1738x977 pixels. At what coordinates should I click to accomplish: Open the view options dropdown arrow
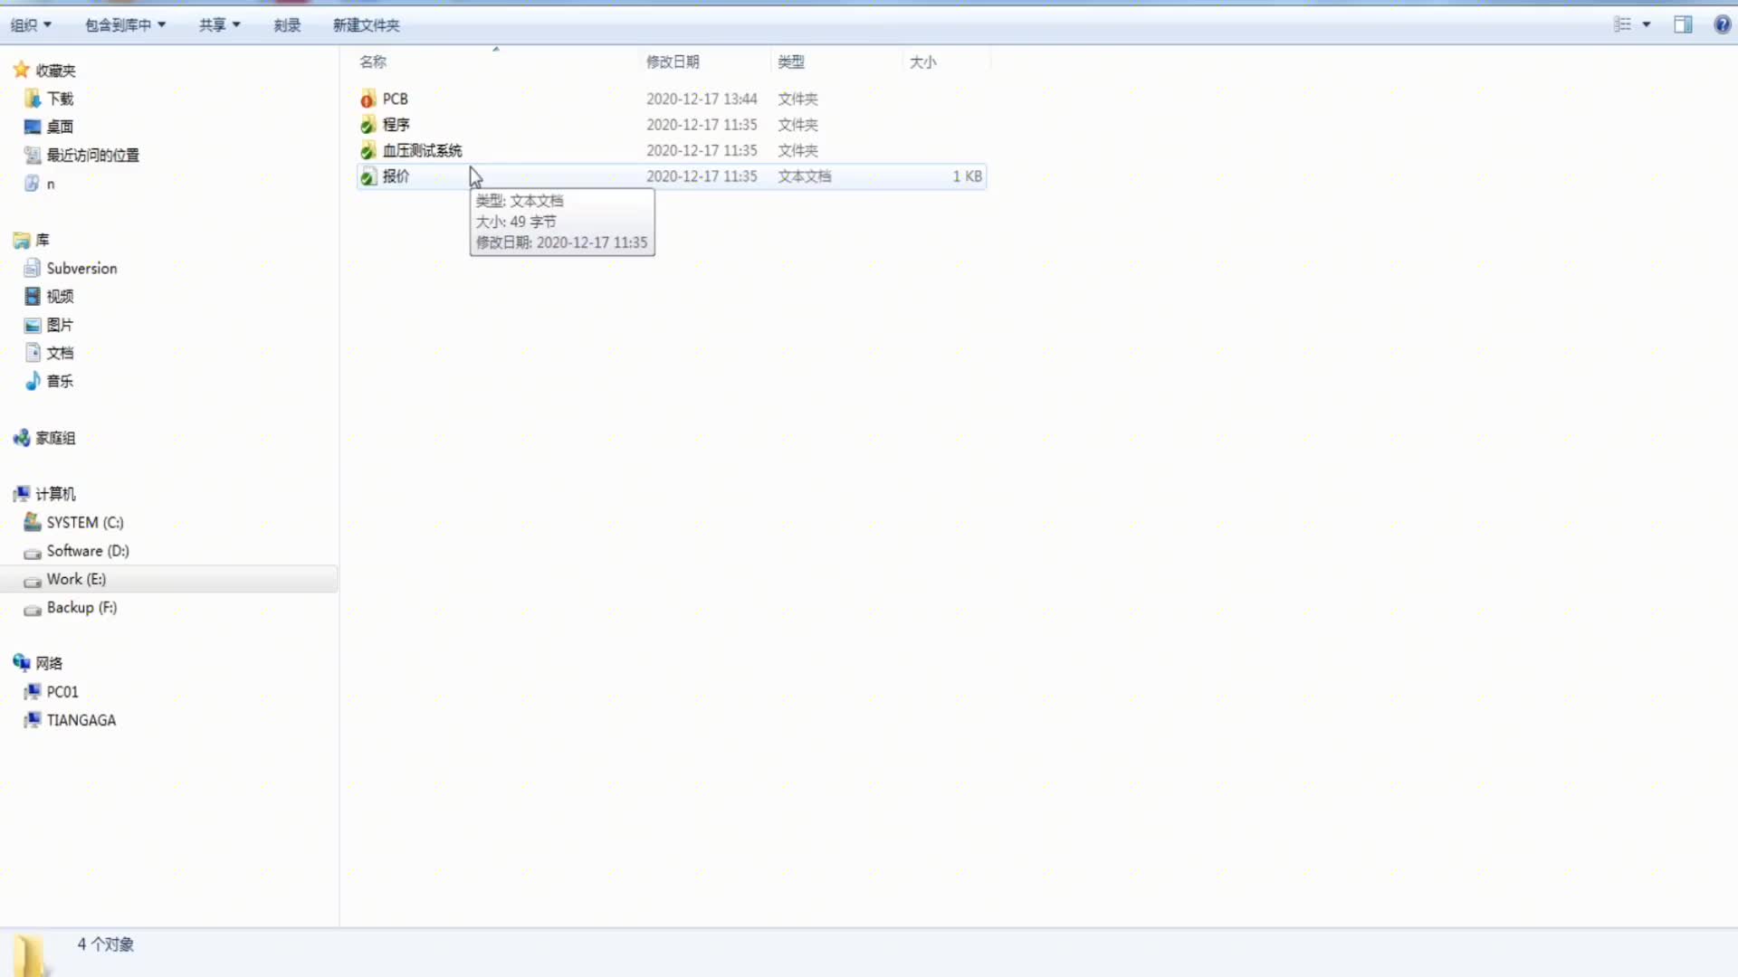click(1647, 24)
